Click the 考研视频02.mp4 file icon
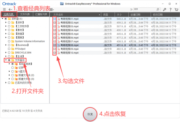Image resolution: width=180 pixels, height=122 pixels. (58, 23)
